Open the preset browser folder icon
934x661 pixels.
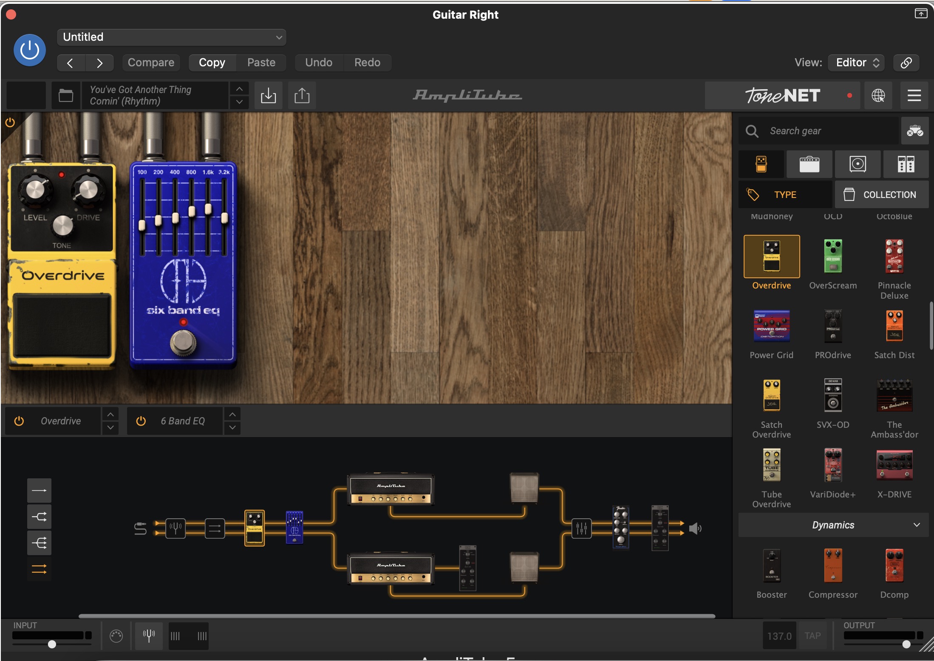(66, 96)
